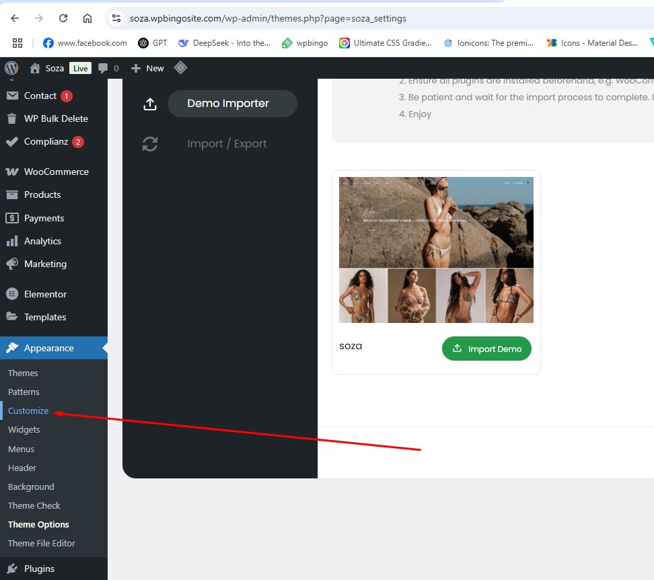Click the WordPress logo icon in admin bar
The image size is (654, 580).
click(11, 68)
